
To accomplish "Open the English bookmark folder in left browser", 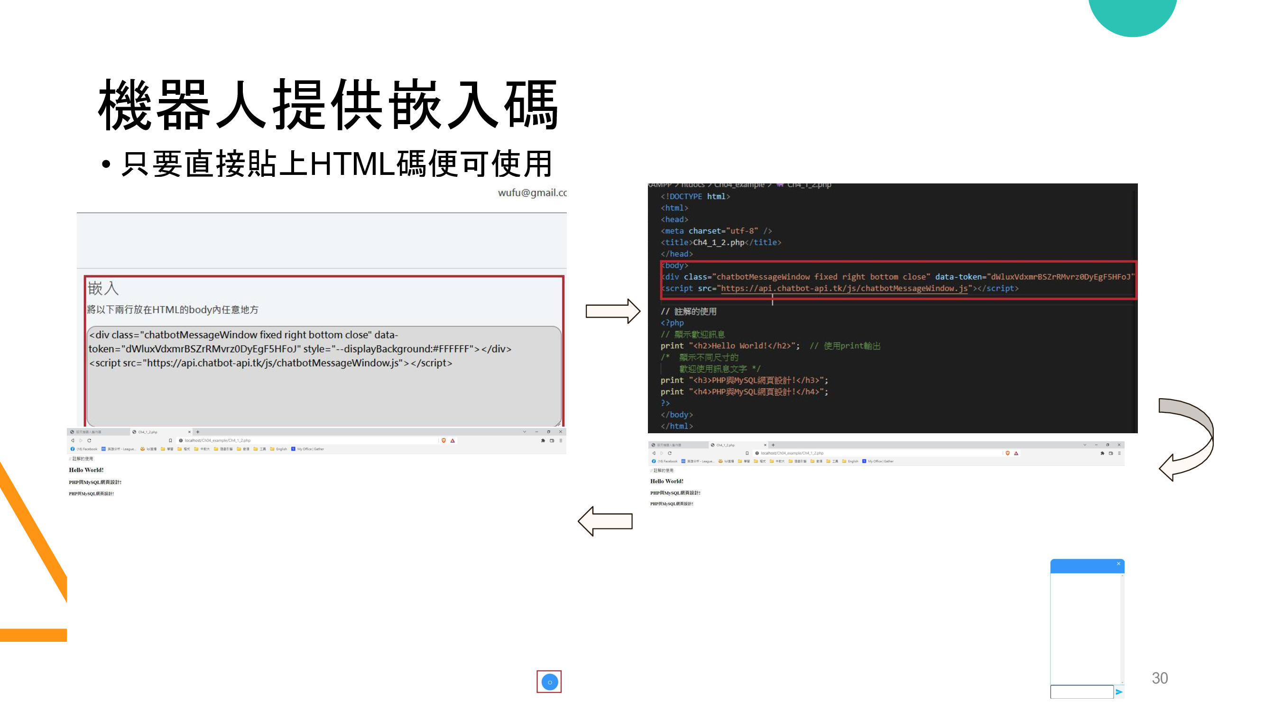I will click(278, 449).
